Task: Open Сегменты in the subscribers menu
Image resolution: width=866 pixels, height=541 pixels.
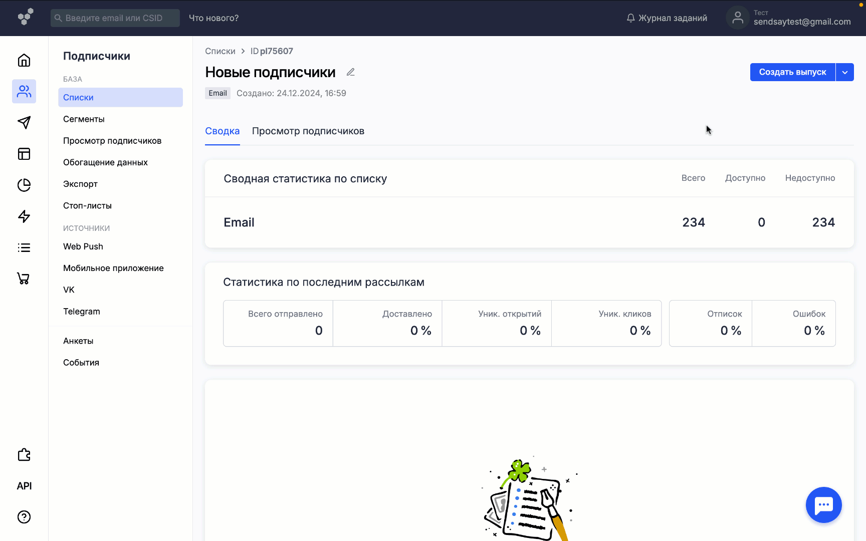Action: click(x=84, y=119)
